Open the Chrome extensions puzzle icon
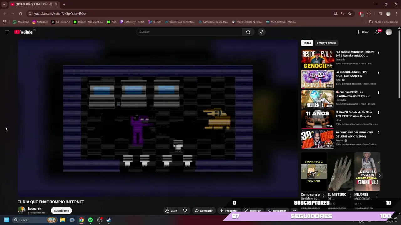Screen dimensions: 401x225 click(x=369, y=14)
